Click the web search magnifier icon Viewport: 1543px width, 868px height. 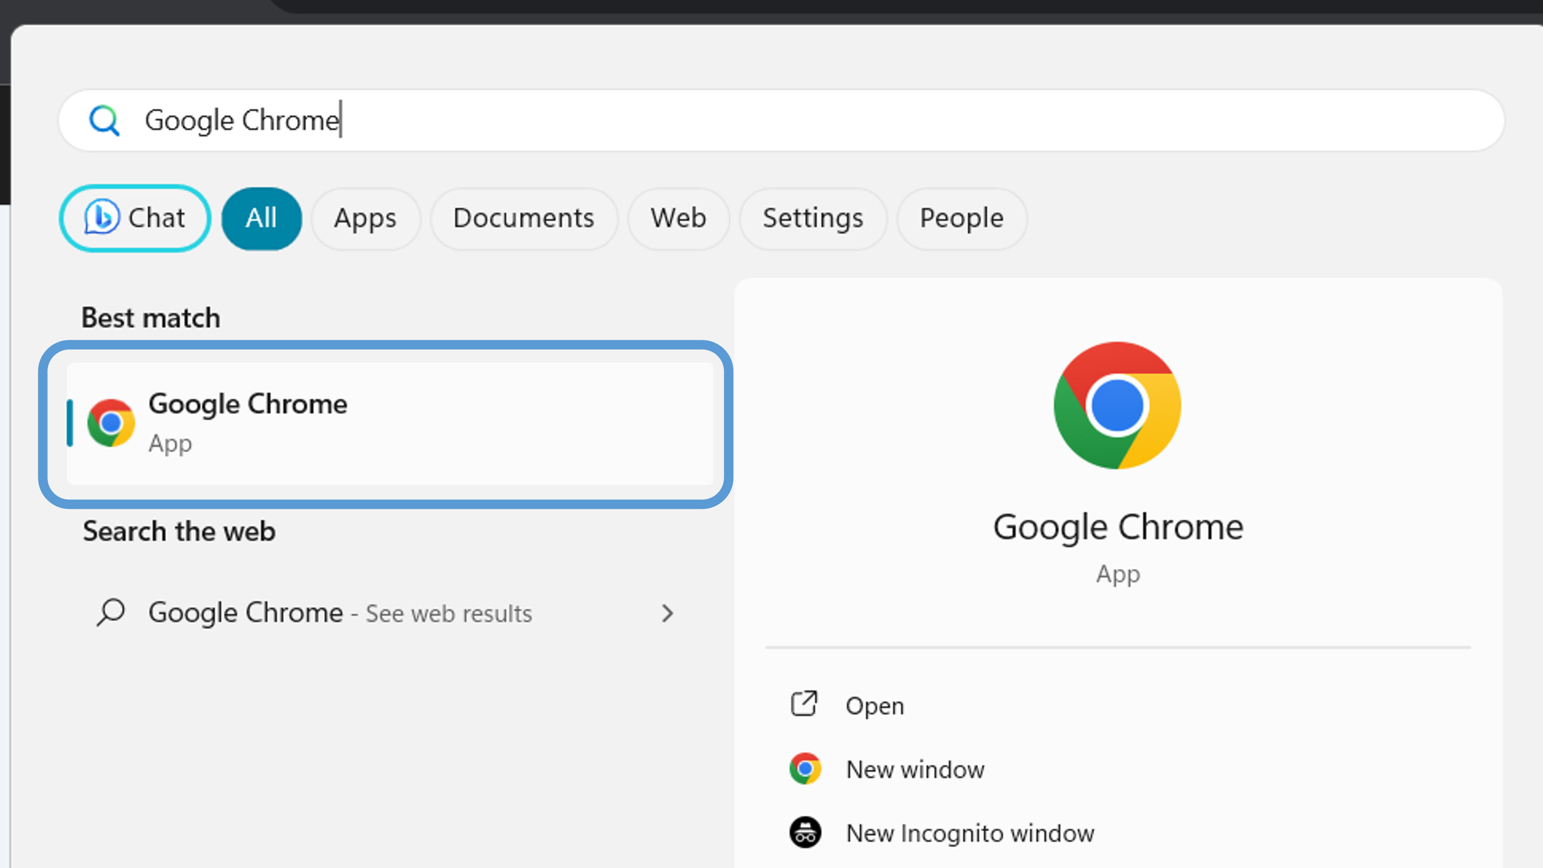[111, 612]
